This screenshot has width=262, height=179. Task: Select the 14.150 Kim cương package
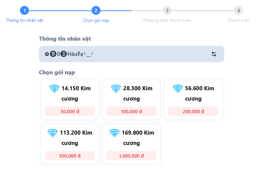70,99
